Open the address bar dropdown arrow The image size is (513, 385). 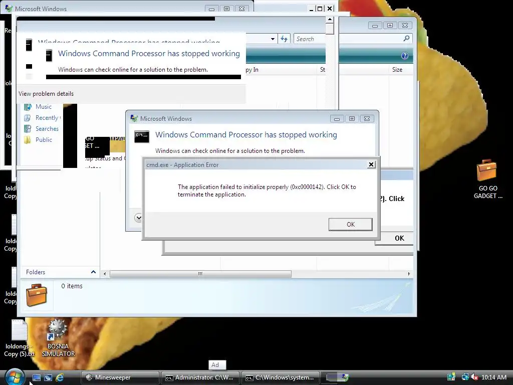(x=273, y=39)
